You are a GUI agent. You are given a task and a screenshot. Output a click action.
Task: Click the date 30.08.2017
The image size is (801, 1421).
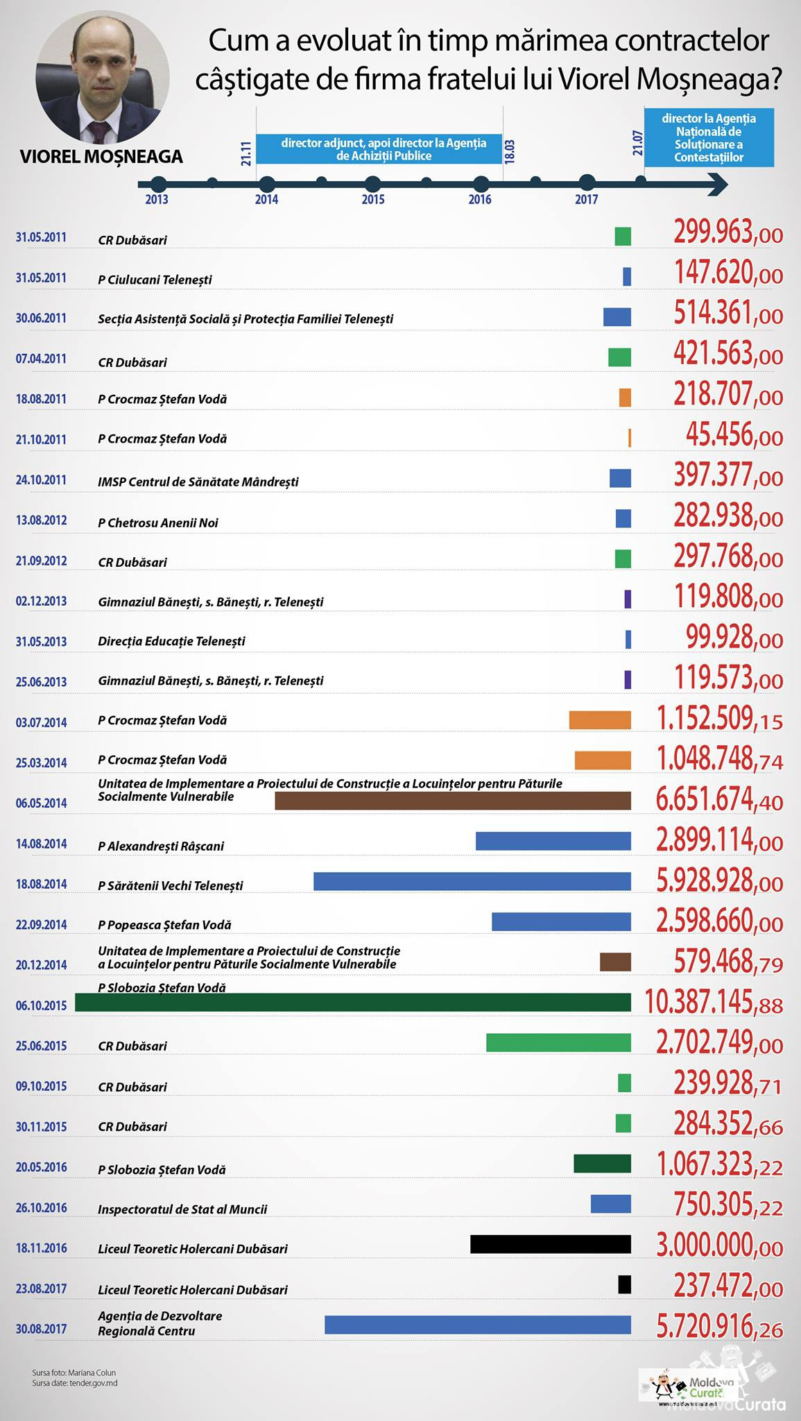point(42,1329)
